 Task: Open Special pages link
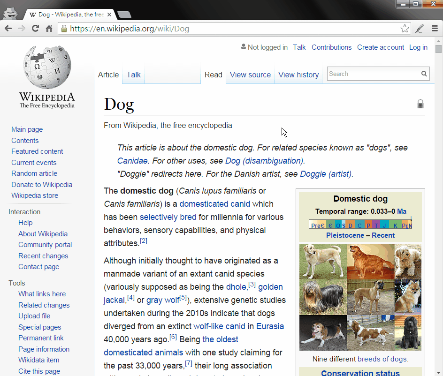tap(39, 327)
